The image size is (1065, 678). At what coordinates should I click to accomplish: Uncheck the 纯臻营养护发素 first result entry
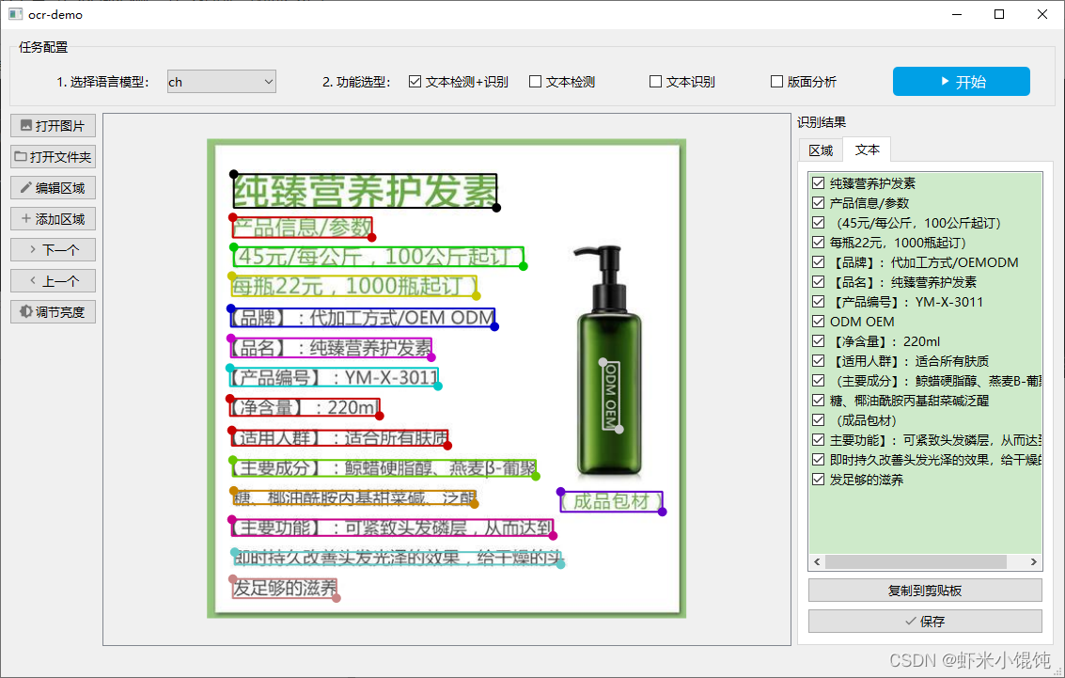(x=818, y=182)
